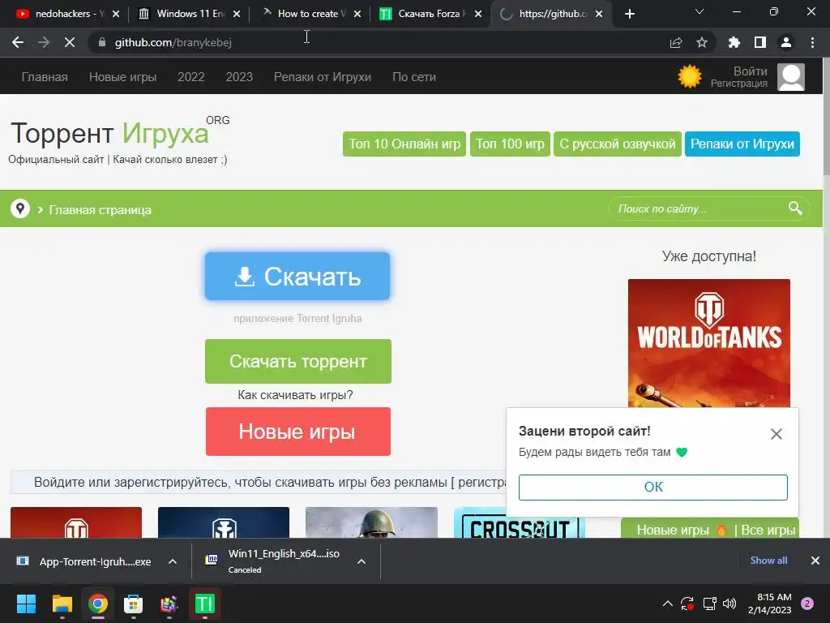830x623 pixels.
Task: Open Microsoft Store from taskbar
Action: click(134, 604)
